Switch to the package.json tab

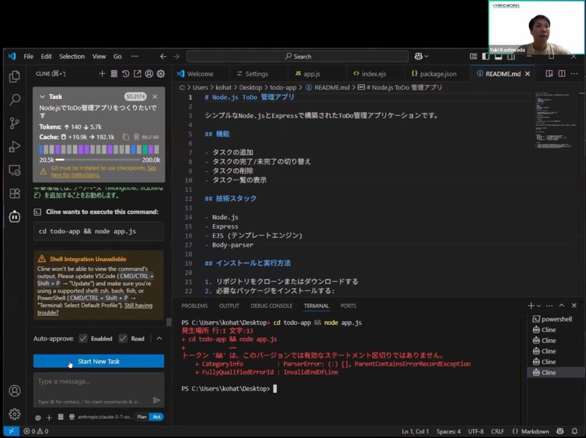(x=437, y=74)
